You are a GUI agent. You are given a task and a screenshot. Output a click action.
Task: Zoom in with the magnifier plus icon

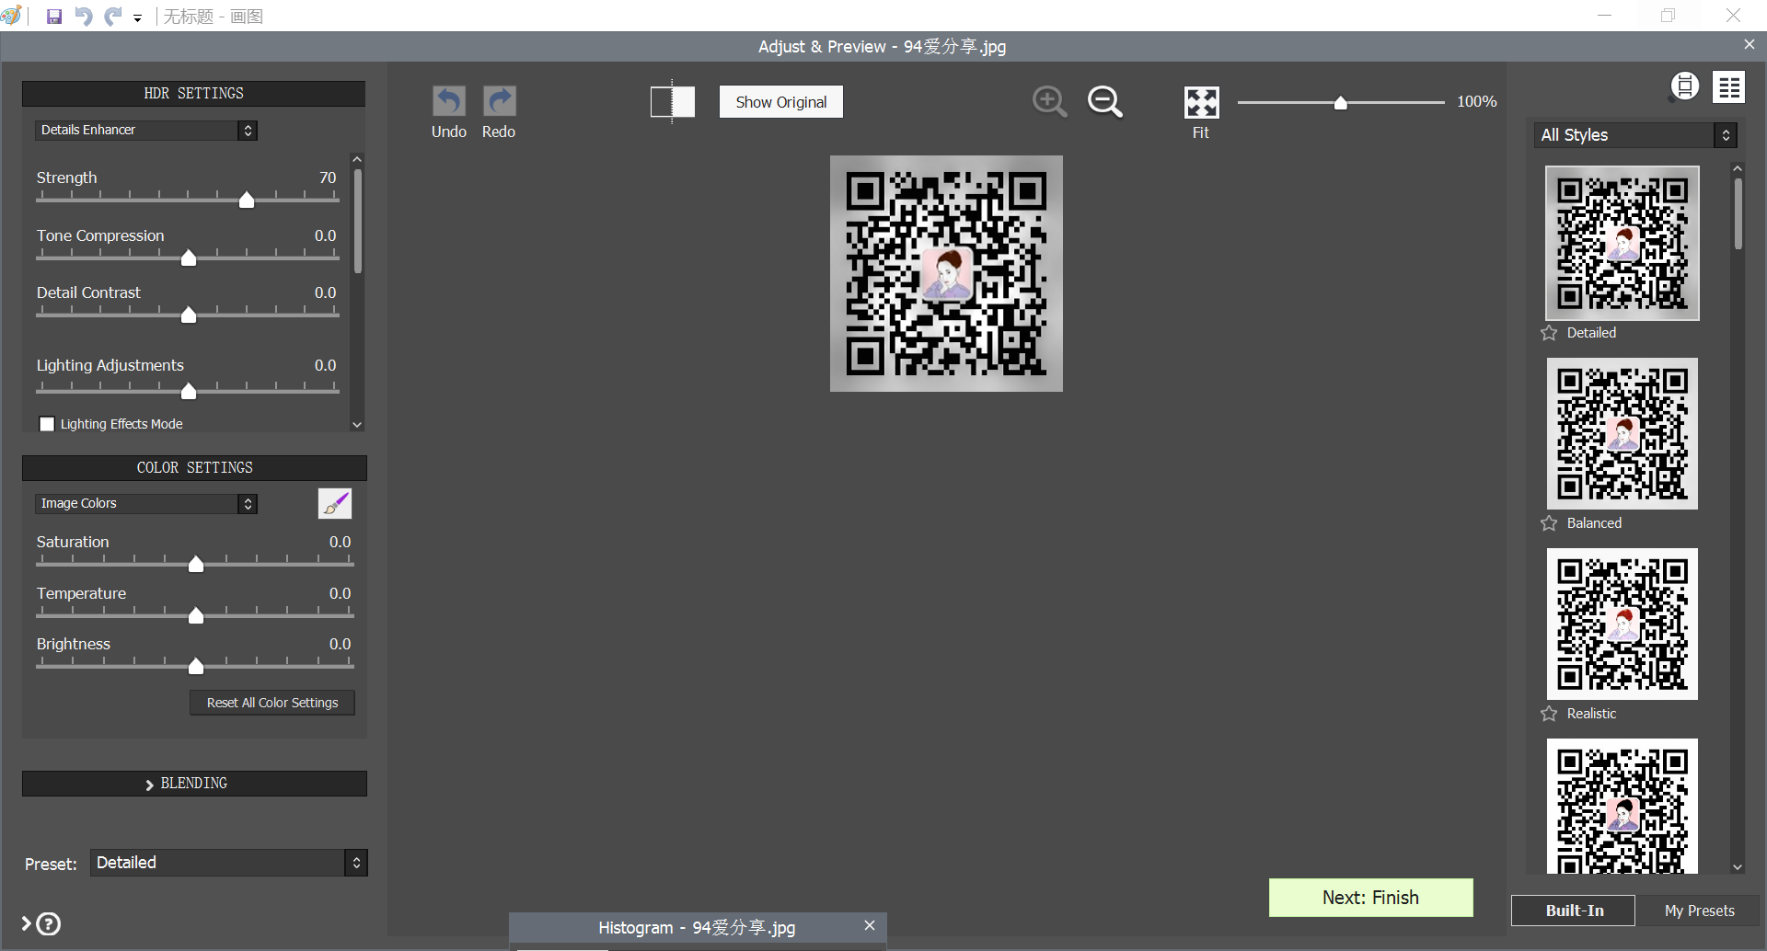1050,101
